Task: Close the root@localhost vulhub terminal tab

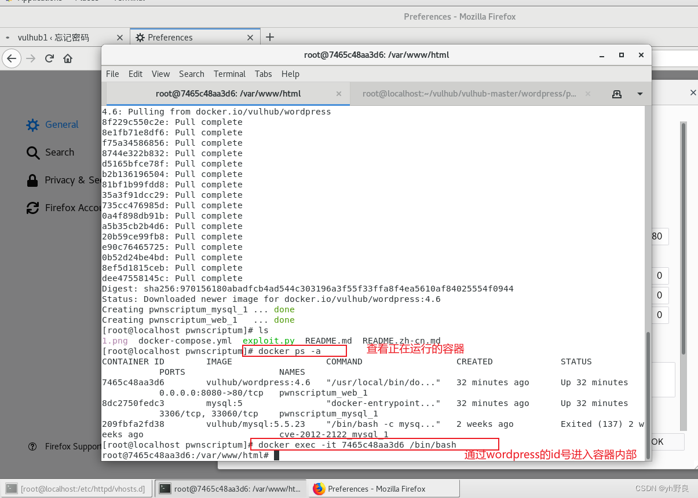Action: tap(587, 94)
